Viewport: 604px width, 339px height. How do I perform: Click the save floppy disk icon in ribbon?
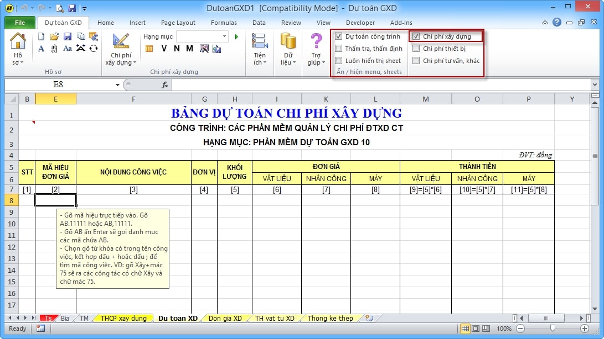(x=68, y=36)
